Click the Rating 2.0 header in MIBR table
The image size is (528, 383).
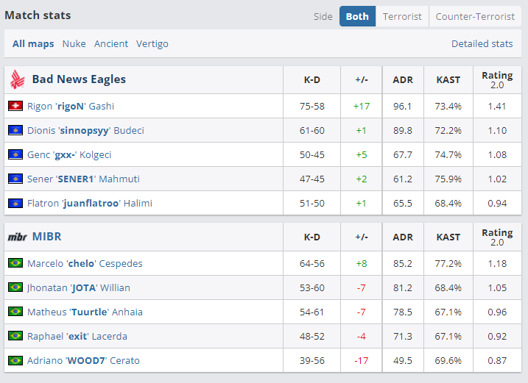(x=497, y=237)
